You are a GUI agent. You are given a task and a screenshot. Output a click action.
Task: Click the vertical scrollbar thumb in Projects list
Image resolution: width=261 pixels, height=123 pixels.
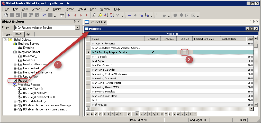point(256,45)
